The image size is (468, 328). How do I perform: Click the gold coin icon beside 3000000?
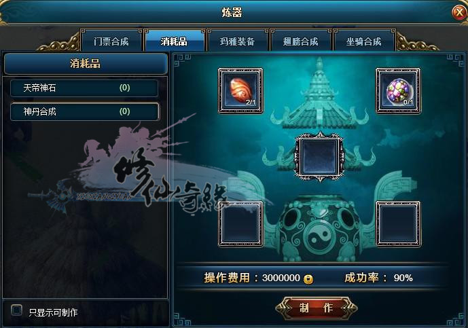[308, 279]
